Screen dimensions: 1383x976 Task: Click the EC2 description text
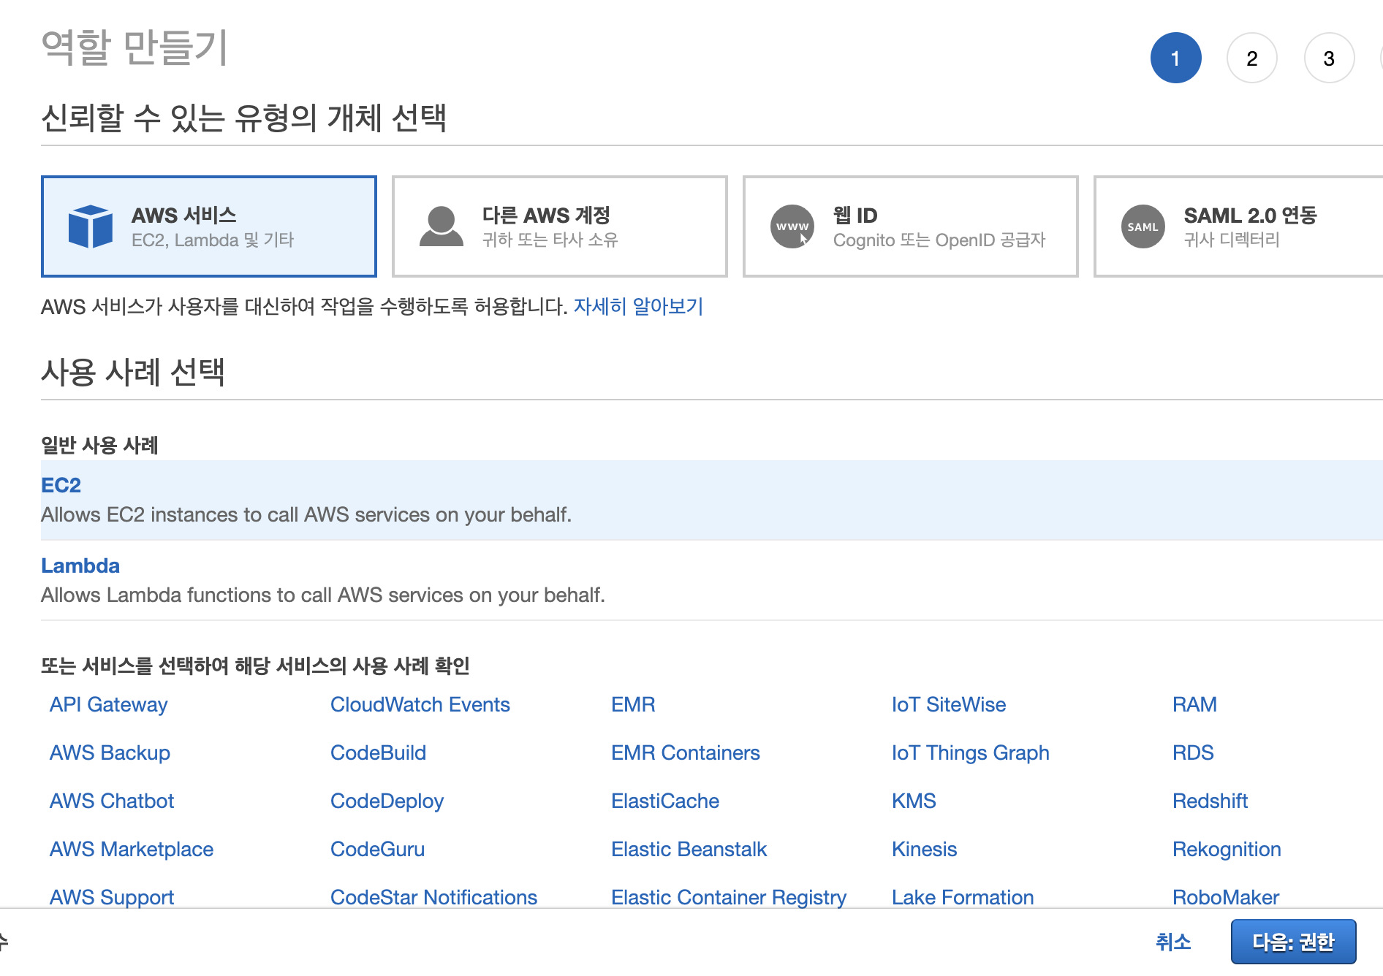[306, 514]
